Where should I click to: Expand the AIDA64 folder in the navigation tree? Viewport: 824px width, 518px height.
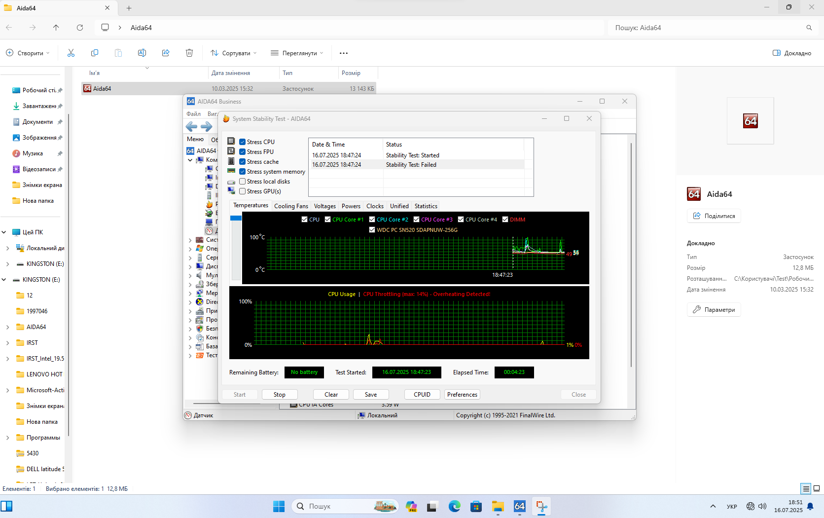click(7, 327)
